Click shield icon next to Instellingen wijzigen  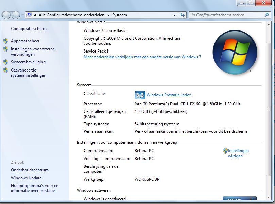coord(225,151)
